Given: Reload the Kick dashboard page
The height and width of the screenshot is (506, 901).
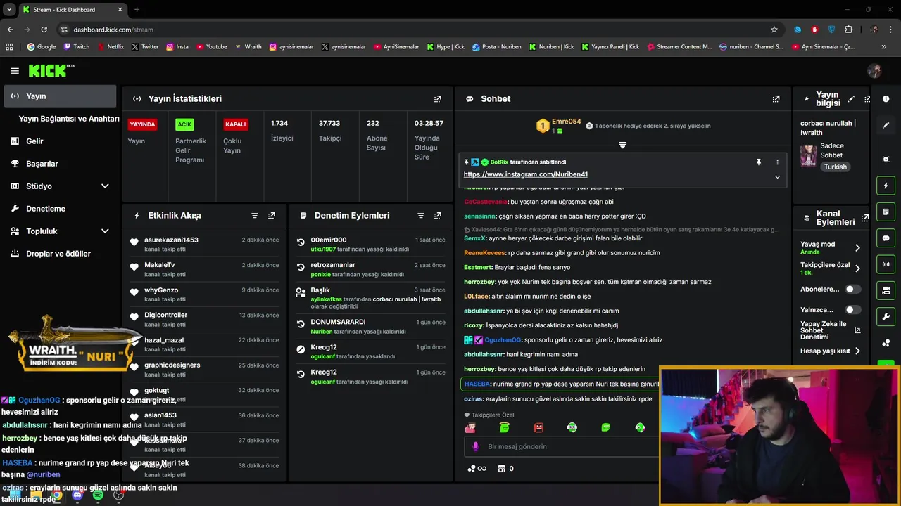Looking at the screenshot, I should point(44,30).
